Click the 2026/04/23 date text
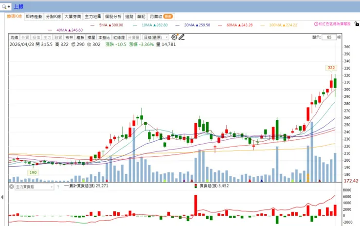The width and height of the screenshot is (360, 226). click(22, 44)
